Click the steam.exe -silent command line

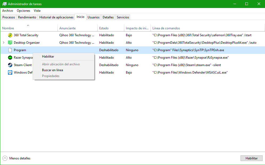(x=187, y=65)
